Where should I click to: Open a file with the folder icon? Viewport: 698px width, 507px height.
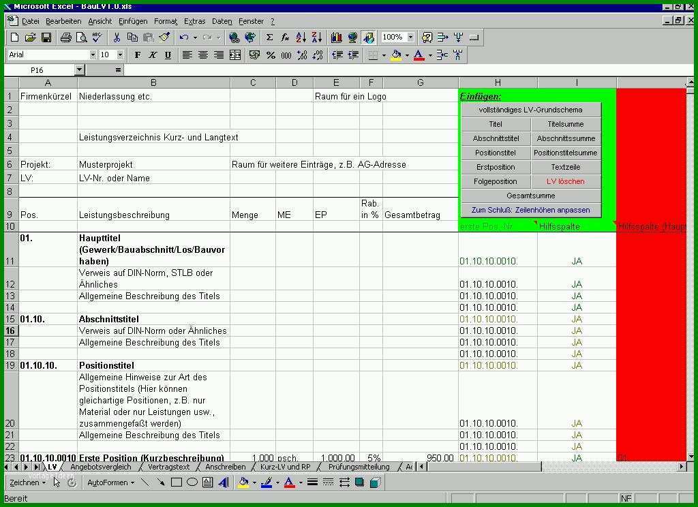(30, 37)
